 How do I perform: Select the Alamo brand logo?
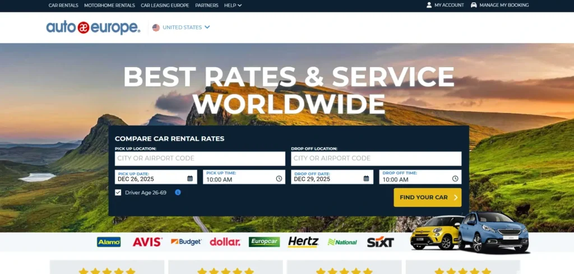click(x=109, y=242)
